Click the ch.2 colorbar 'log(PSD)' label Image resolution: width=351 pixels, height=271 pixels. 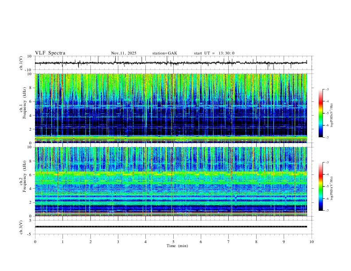point(331,188)
